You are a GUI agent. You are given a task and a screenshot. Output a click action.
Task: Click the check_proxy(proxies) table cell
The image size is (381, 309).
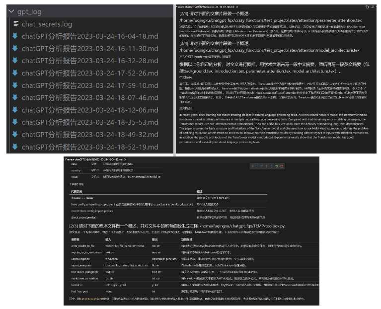tap(83, 218)
